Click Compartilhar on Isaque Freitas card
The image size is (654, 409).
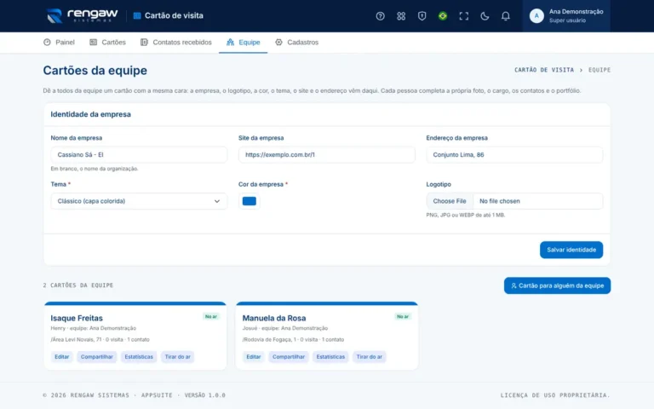[x=97, y=357]
